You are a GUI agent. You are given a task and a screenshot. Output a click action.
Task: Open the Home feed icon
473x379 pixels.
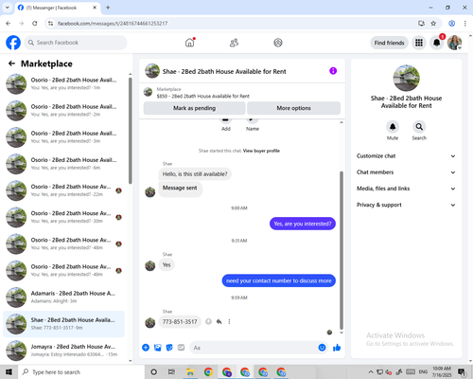190,43
